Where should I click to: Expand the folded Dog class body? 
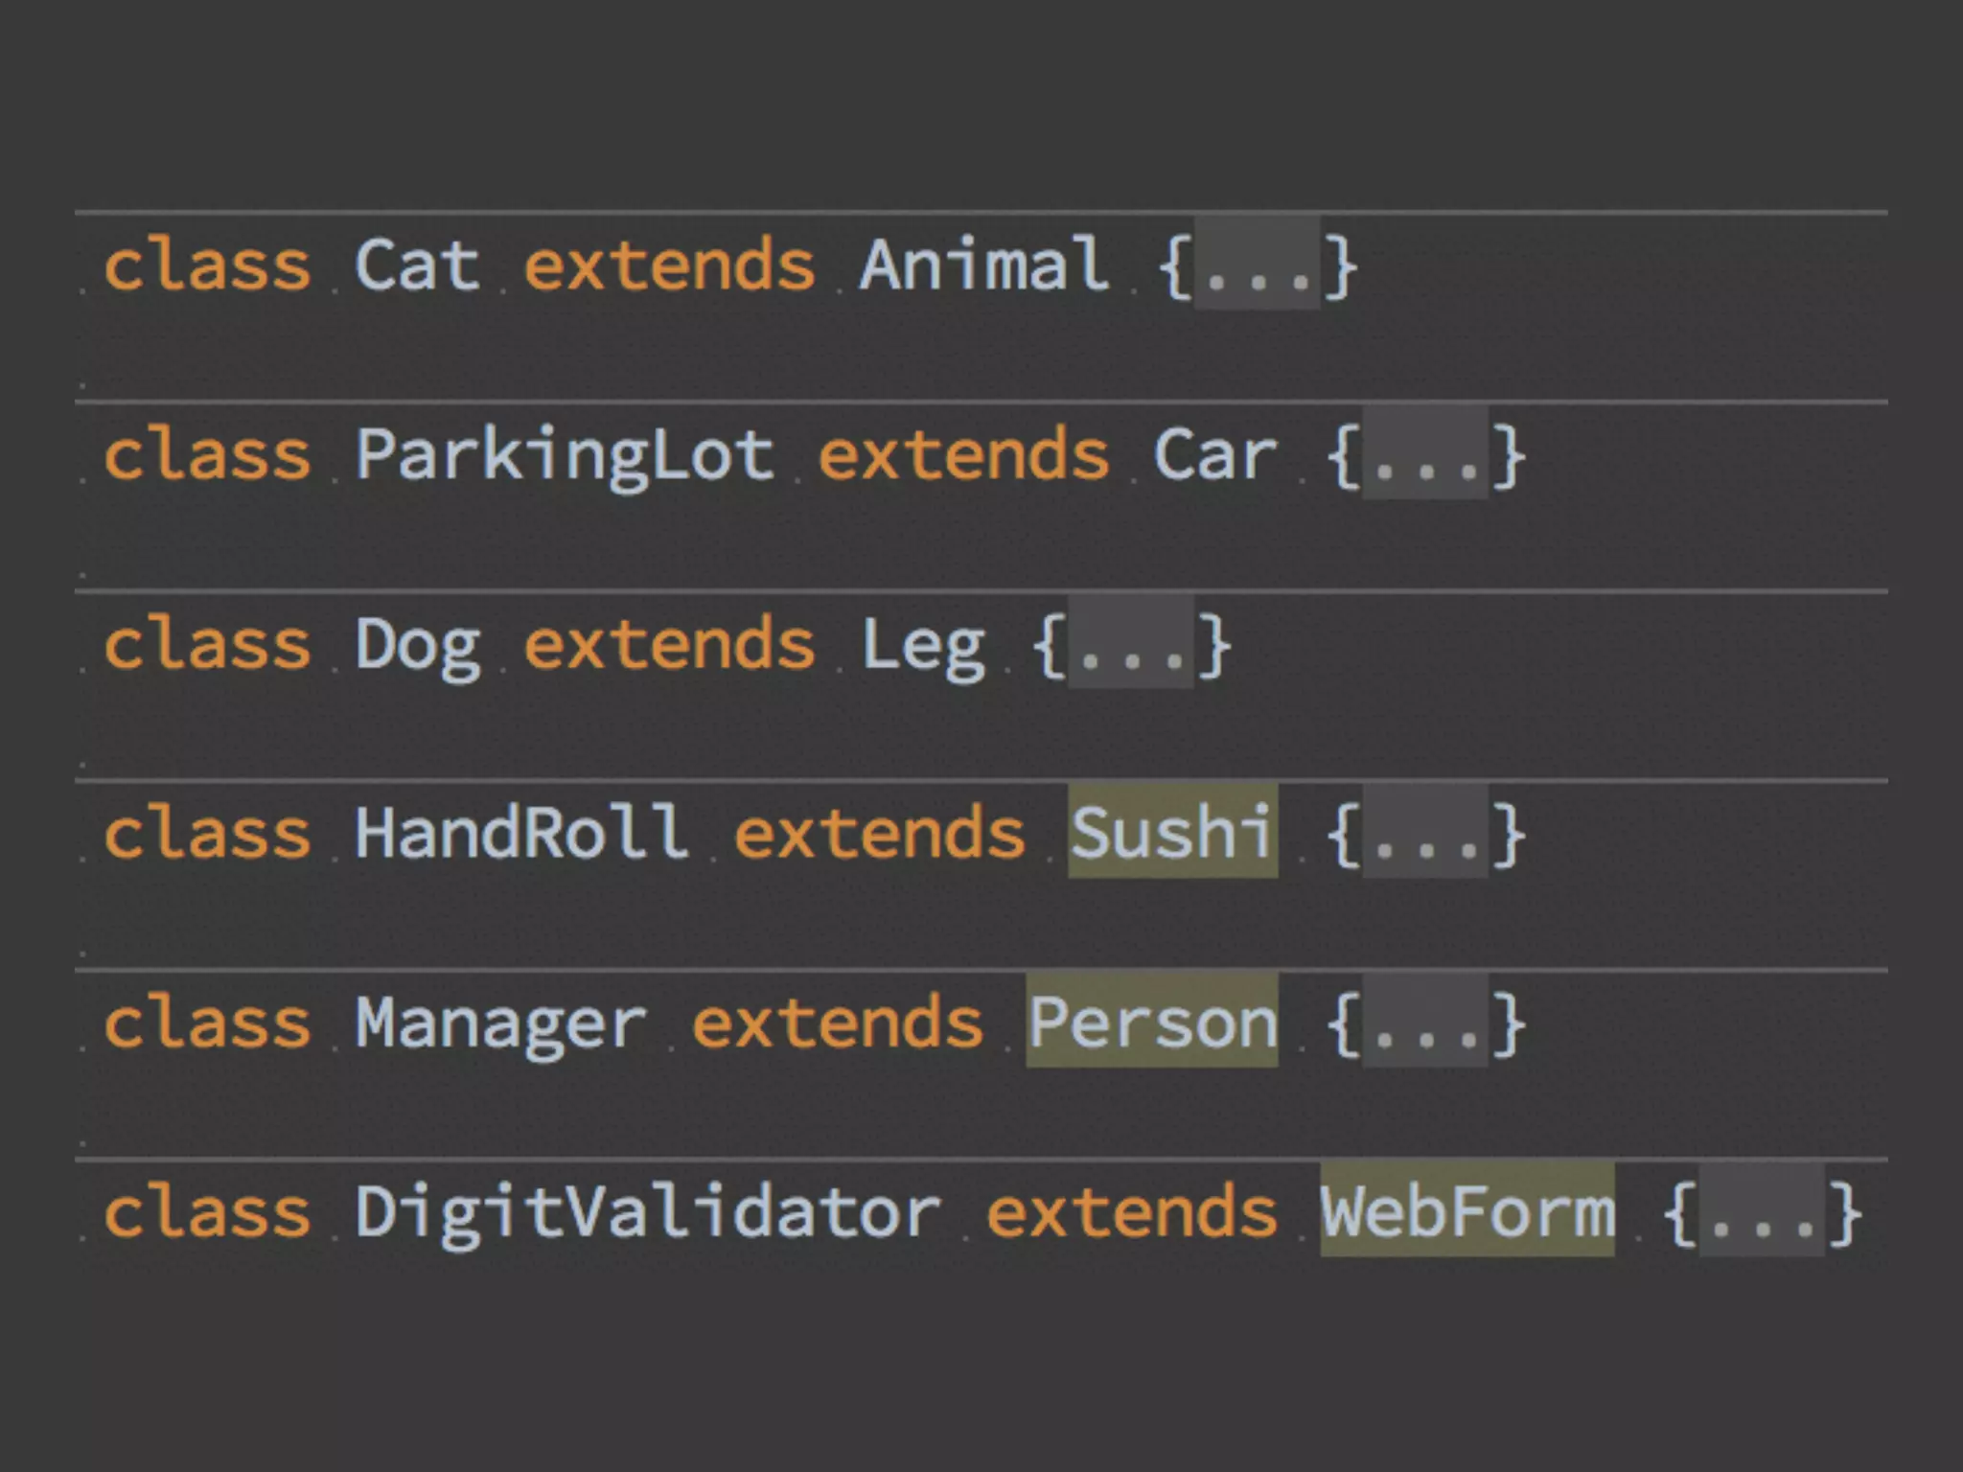click(x=1131, y=645)
